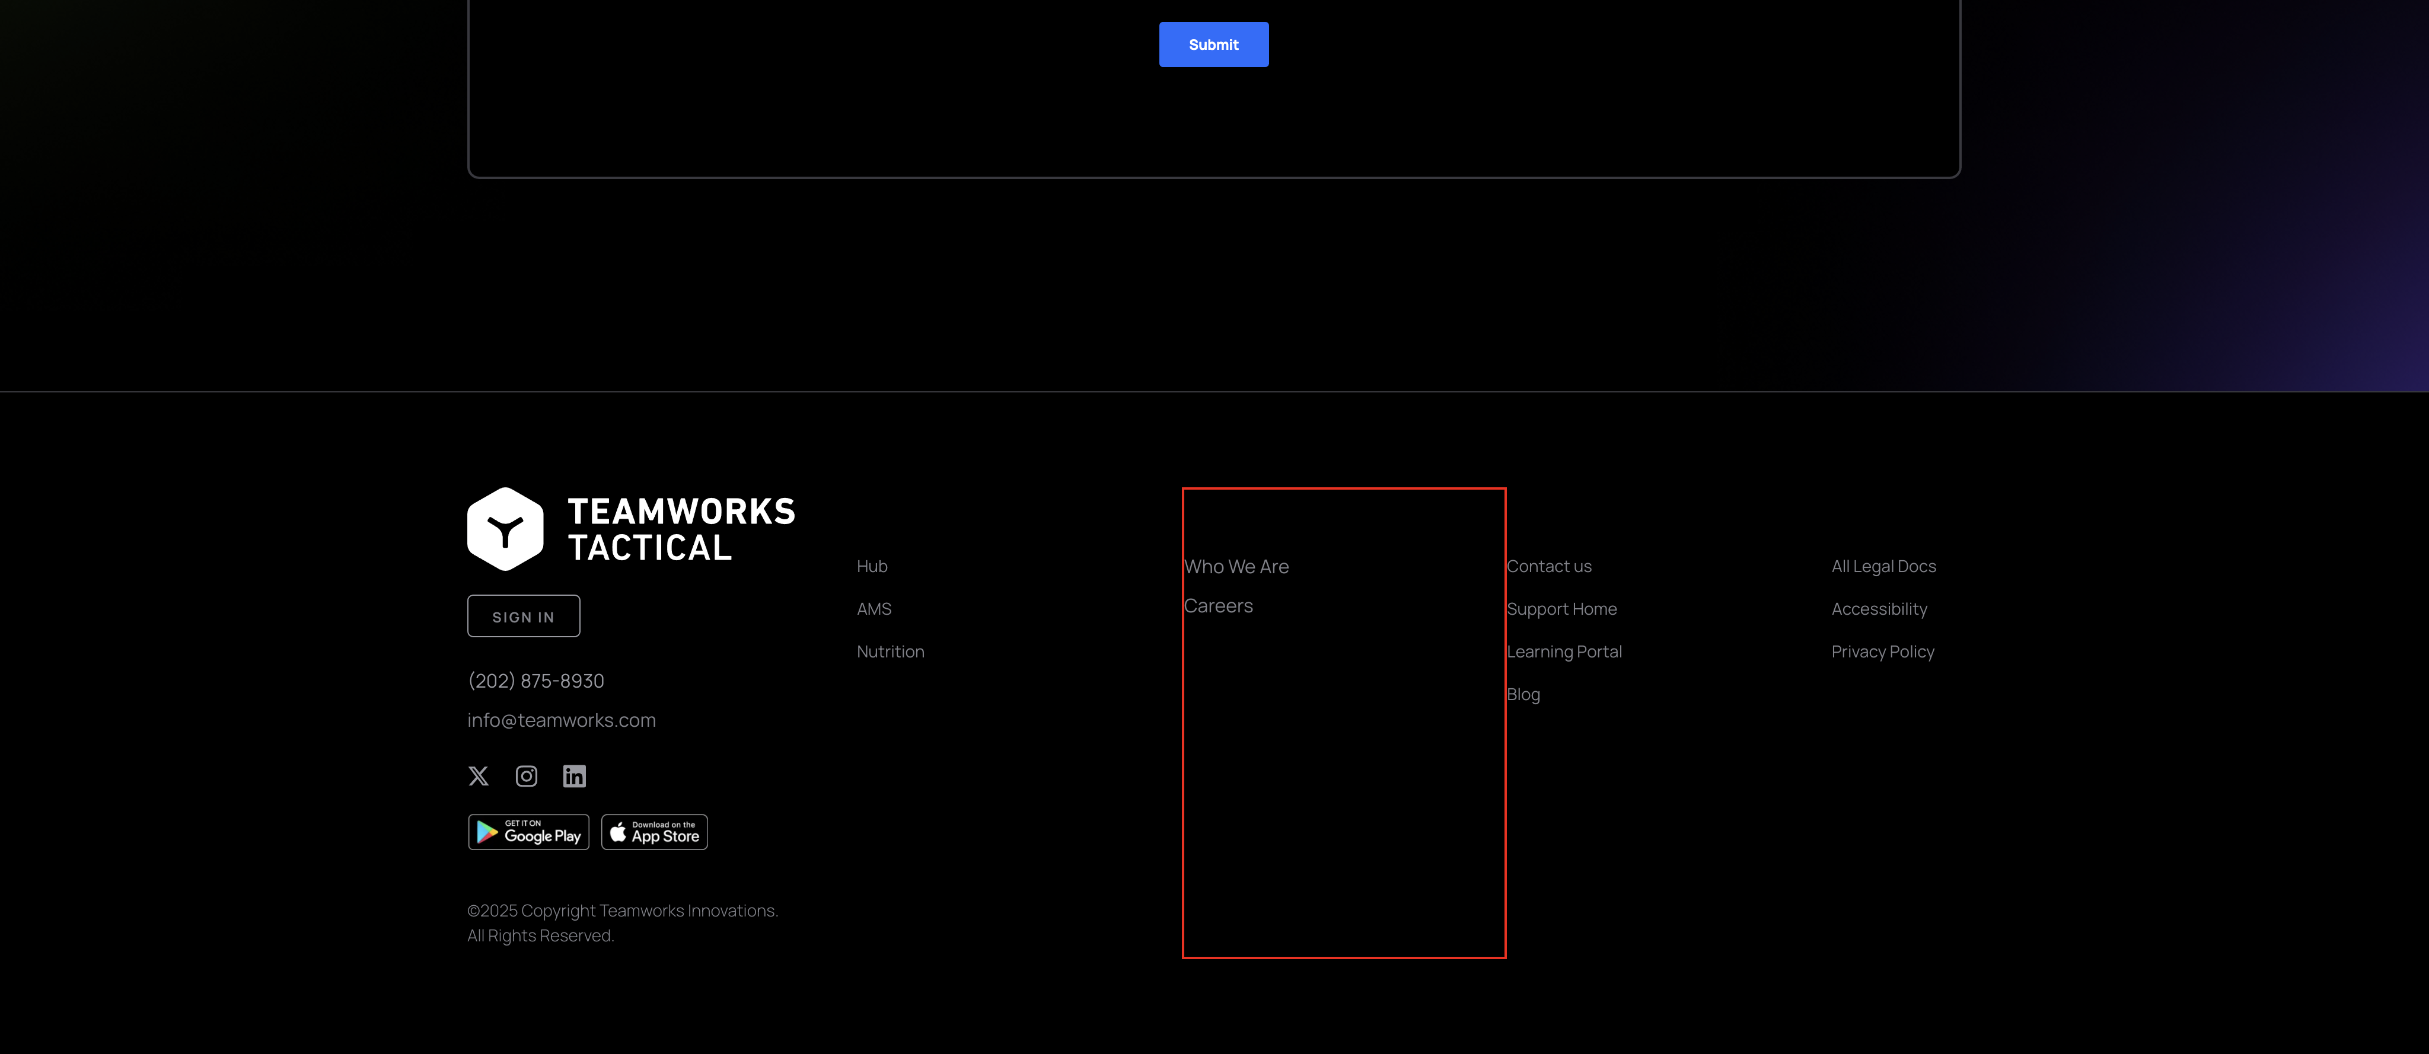Go to the AMS link

[x=874, y=609]
